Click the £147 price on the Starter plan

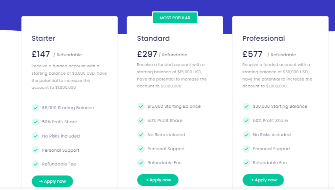pyautogui.click(x=41, y=54)
